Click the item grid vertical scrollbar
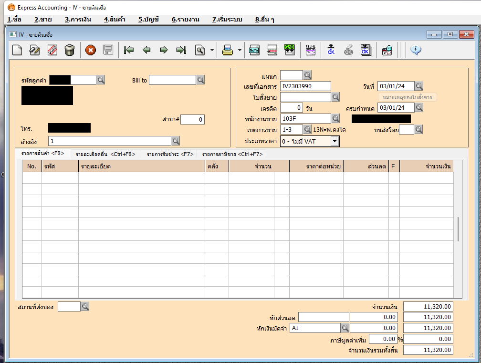This screenshot has height=363, width=481. [458, 229]
